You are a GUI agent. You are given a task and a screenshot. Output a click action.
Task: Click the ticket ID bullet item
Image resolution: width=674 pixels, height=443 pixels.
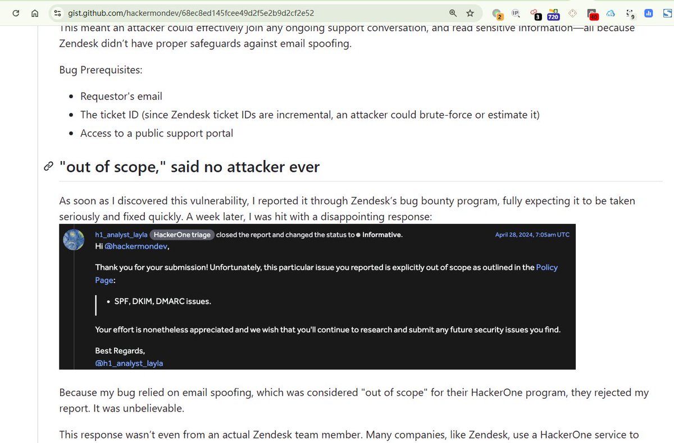point(309,115)
